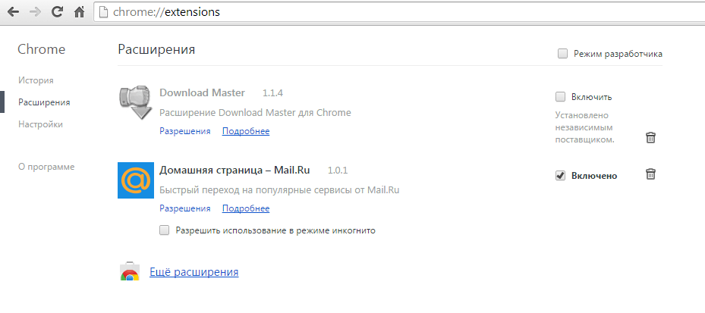Viewport: 705px width, 313px height.
Task: Go to the Home page icon
Action: pyautogui.click(x=79, y=13)
